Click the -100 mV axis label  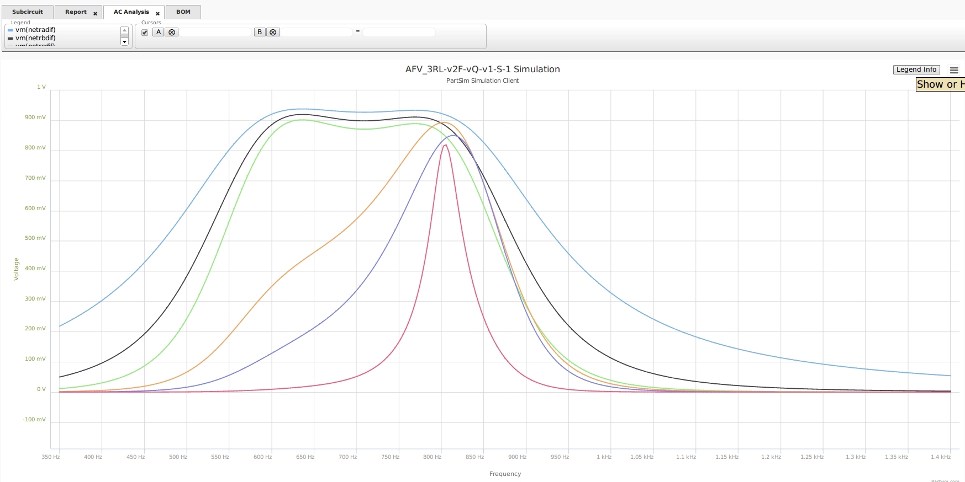(x=34, y=420)
